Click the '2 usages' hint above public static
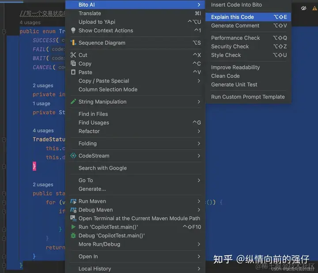318x273 pixels. (x=43, y=185)
